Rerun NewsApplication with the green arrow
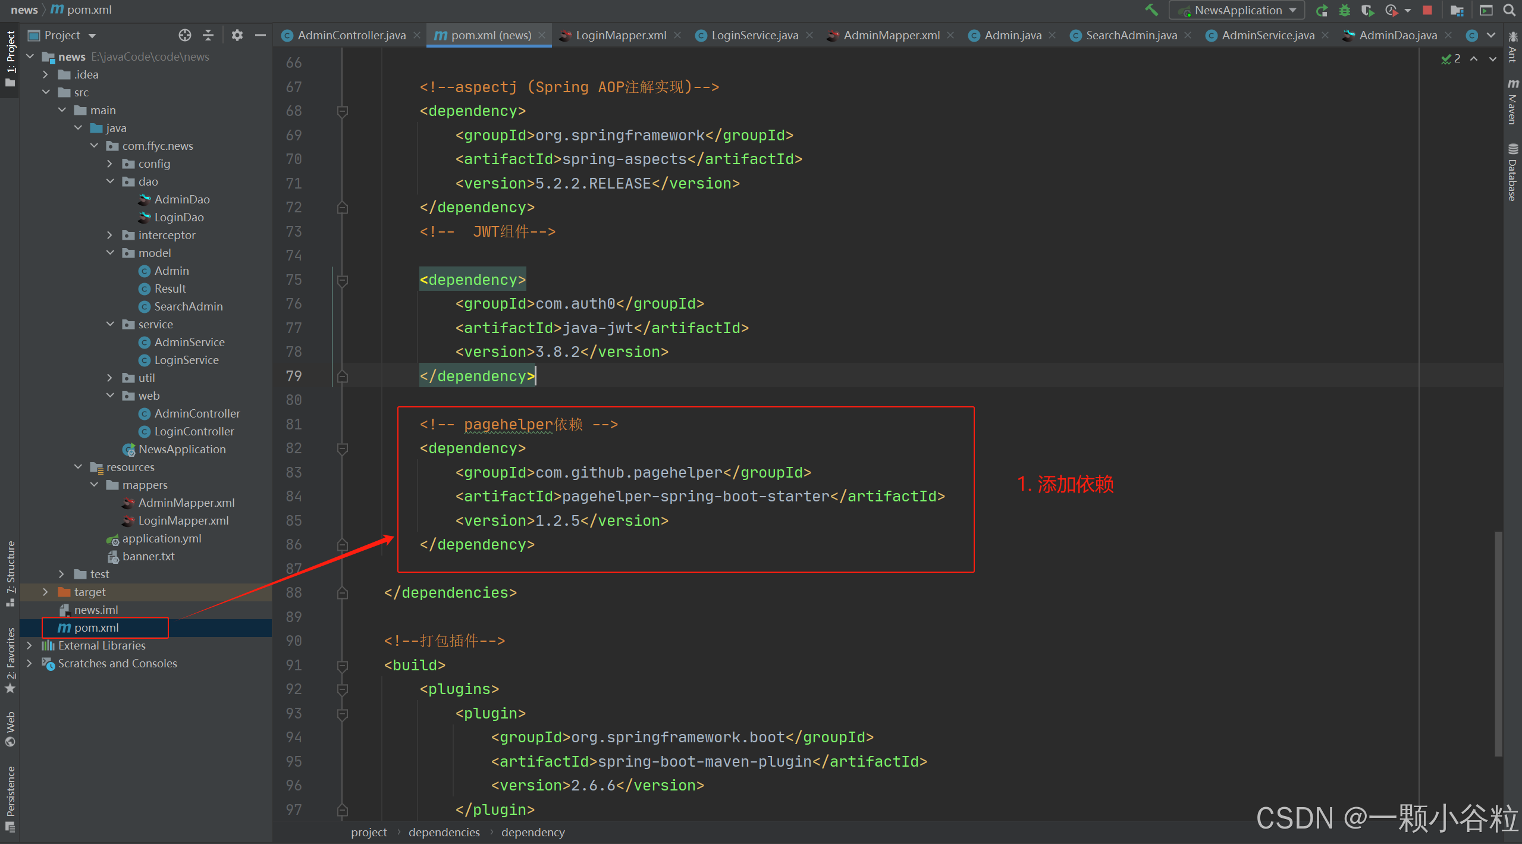The image size is (1522, 844). point(1322,10)
